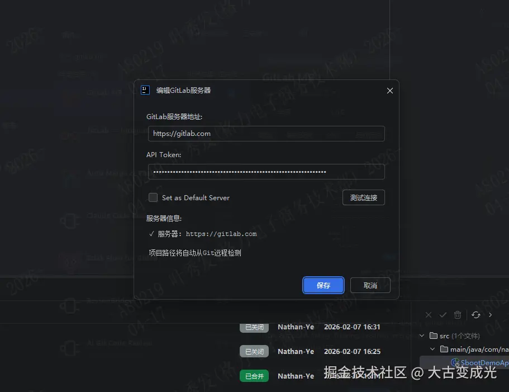Select the Nathan-Ye entry timestamped 16:31

(x=296, y=327)
